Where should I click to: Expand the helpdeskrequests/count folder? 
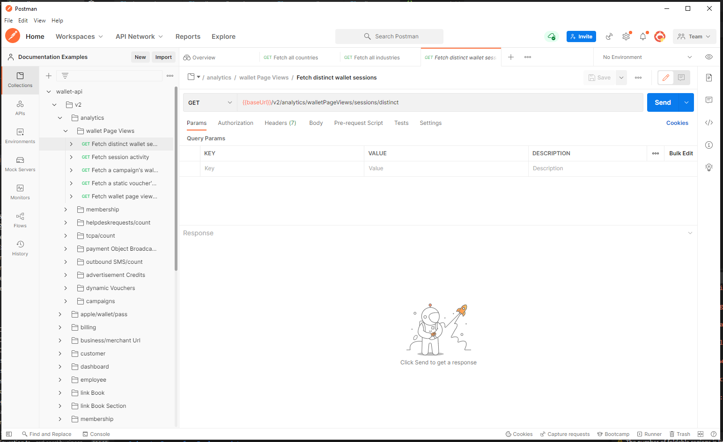[x=66, y=223]
